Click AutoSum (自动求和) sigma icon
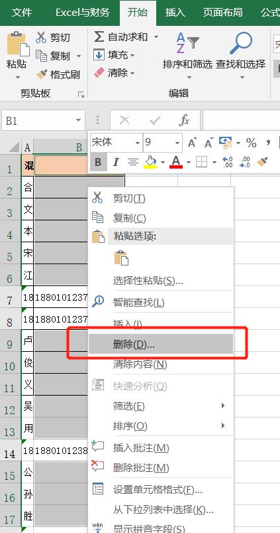Viewport: 280px width, 533px height. pos(99,37)
